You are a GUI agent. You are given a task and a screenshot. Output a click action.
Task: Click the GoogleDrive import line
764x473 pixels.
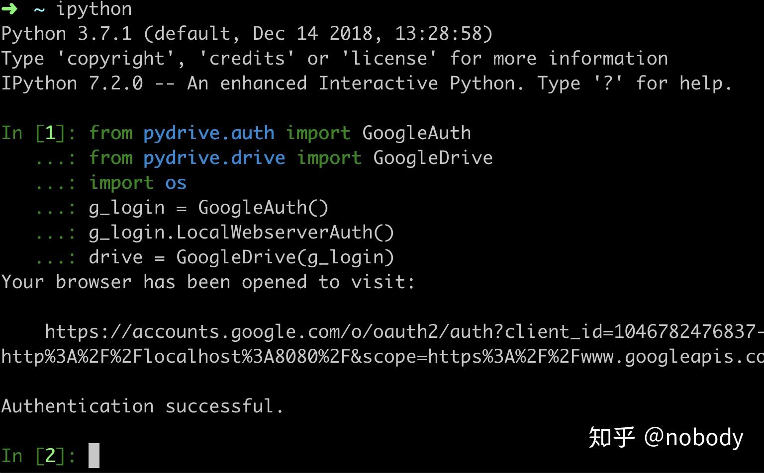(291, 158)
